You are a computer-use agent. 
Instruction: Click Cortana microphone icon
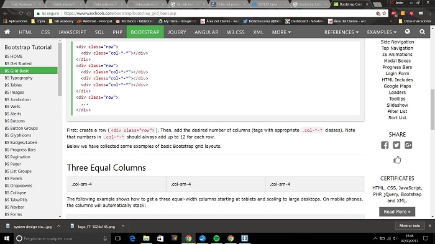tap(105, 238)
